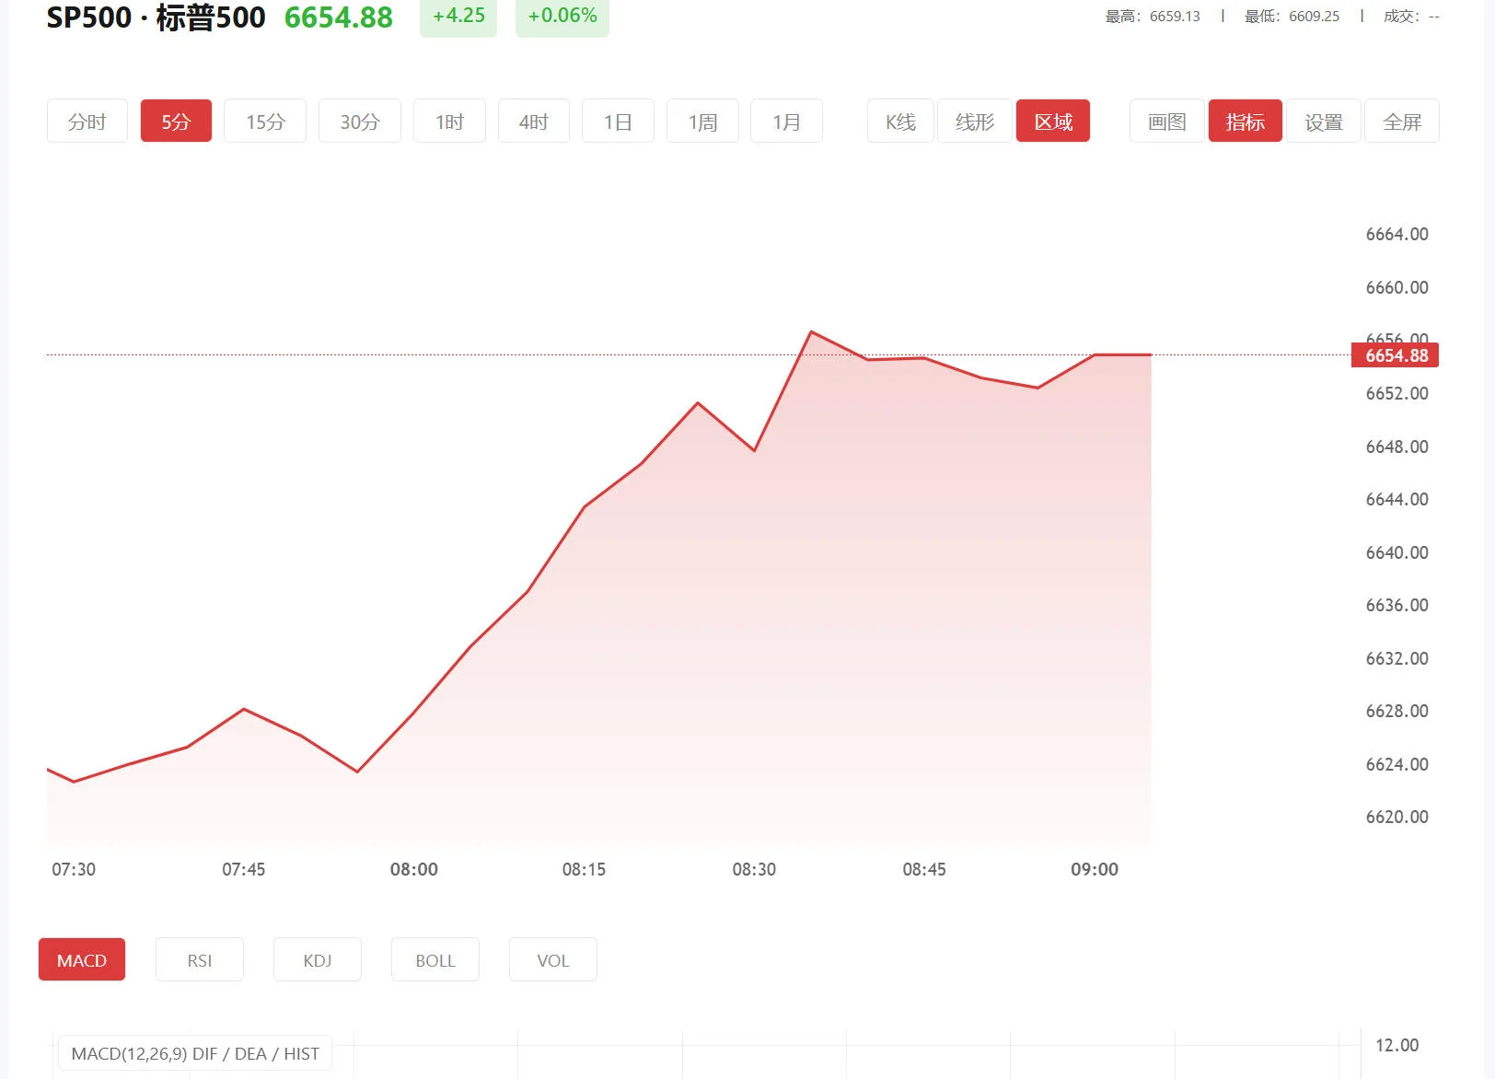Image resolution: width=1495 pixels, height=1079 pixels.
Task: Re-select the 区域 area chart style
Action: pyautogui.click(x=1052, y=121)
